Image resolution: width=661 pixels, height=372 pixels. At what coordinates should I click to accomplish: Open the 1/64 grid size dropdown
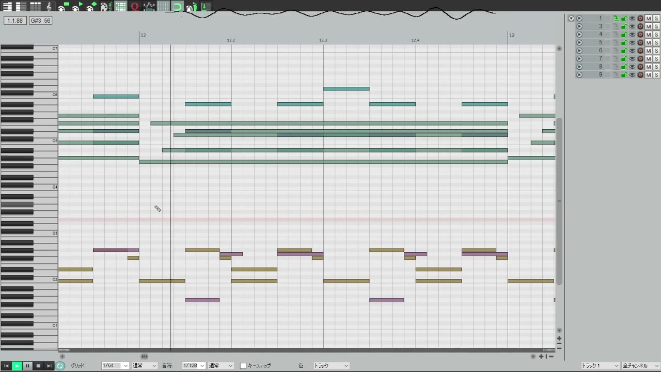click(x=115, y=366)
